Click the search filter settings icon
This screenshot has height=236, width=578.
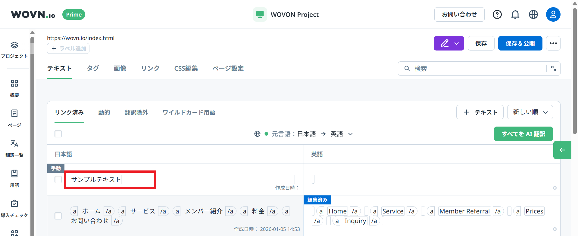point(554,69)
